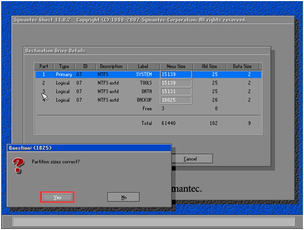Click the bottom status bar field
The width and height of the screenshot is (304, 230).
(154, 221)
